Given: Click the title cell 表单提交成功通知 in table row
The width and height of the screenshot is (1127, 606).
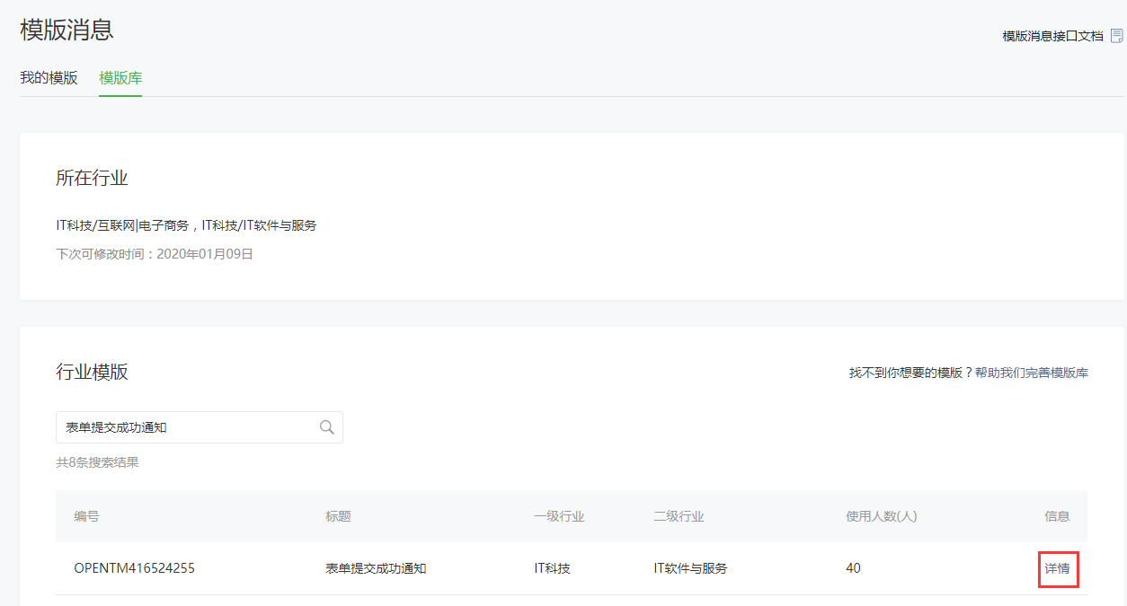Looking at the screenshot, I should pos(376,568).
